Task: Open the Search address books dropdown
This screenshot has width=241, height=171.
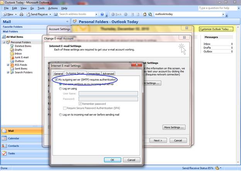Action: point(97,14)
